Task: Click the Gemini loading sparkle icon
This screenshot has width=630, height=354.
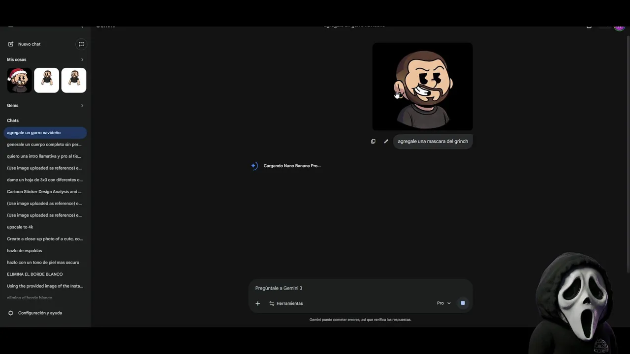Action: pyautogui.click(x=254, y=166)
